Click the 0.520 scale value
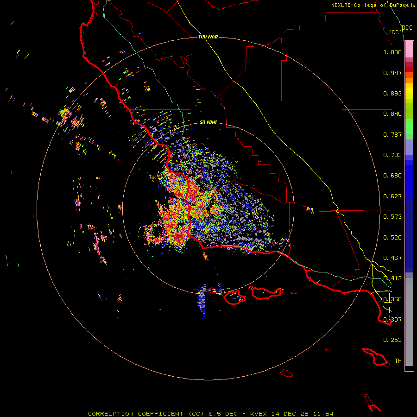Screen dimensions: 417x417 pos(392,238)
